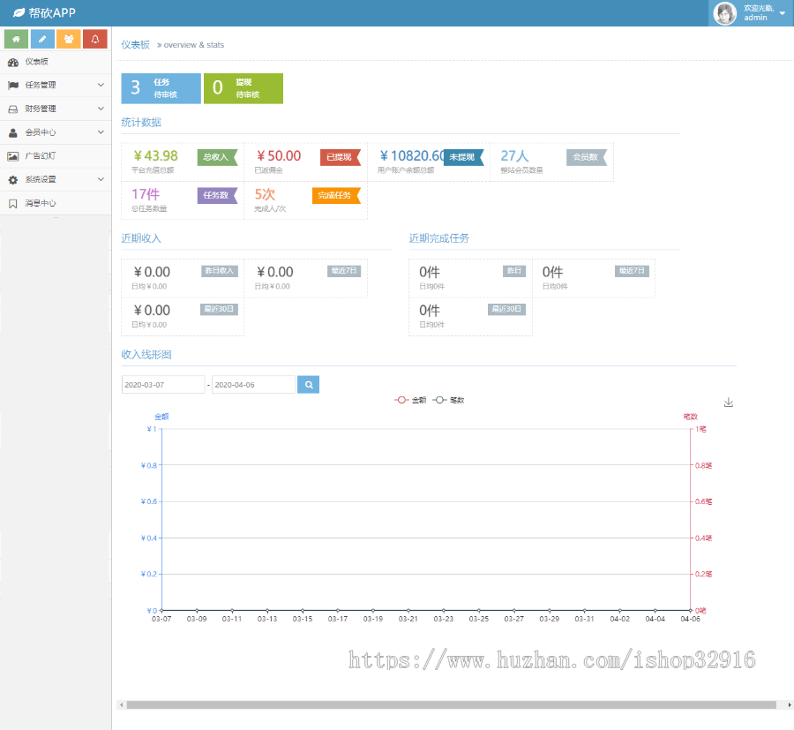
Task: Click the 昨日收入 badge
Action: (x=220, y=271)
